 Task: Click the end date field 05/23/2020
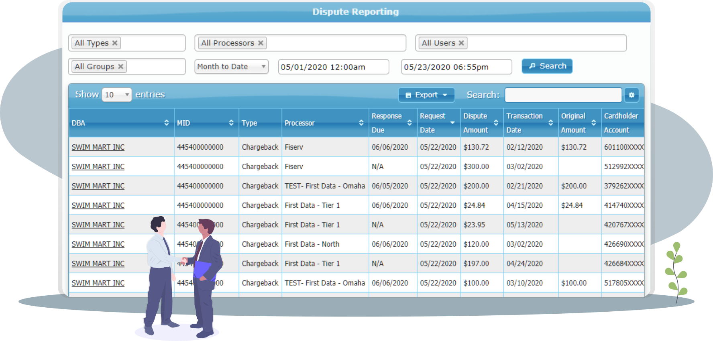point(456,67)
